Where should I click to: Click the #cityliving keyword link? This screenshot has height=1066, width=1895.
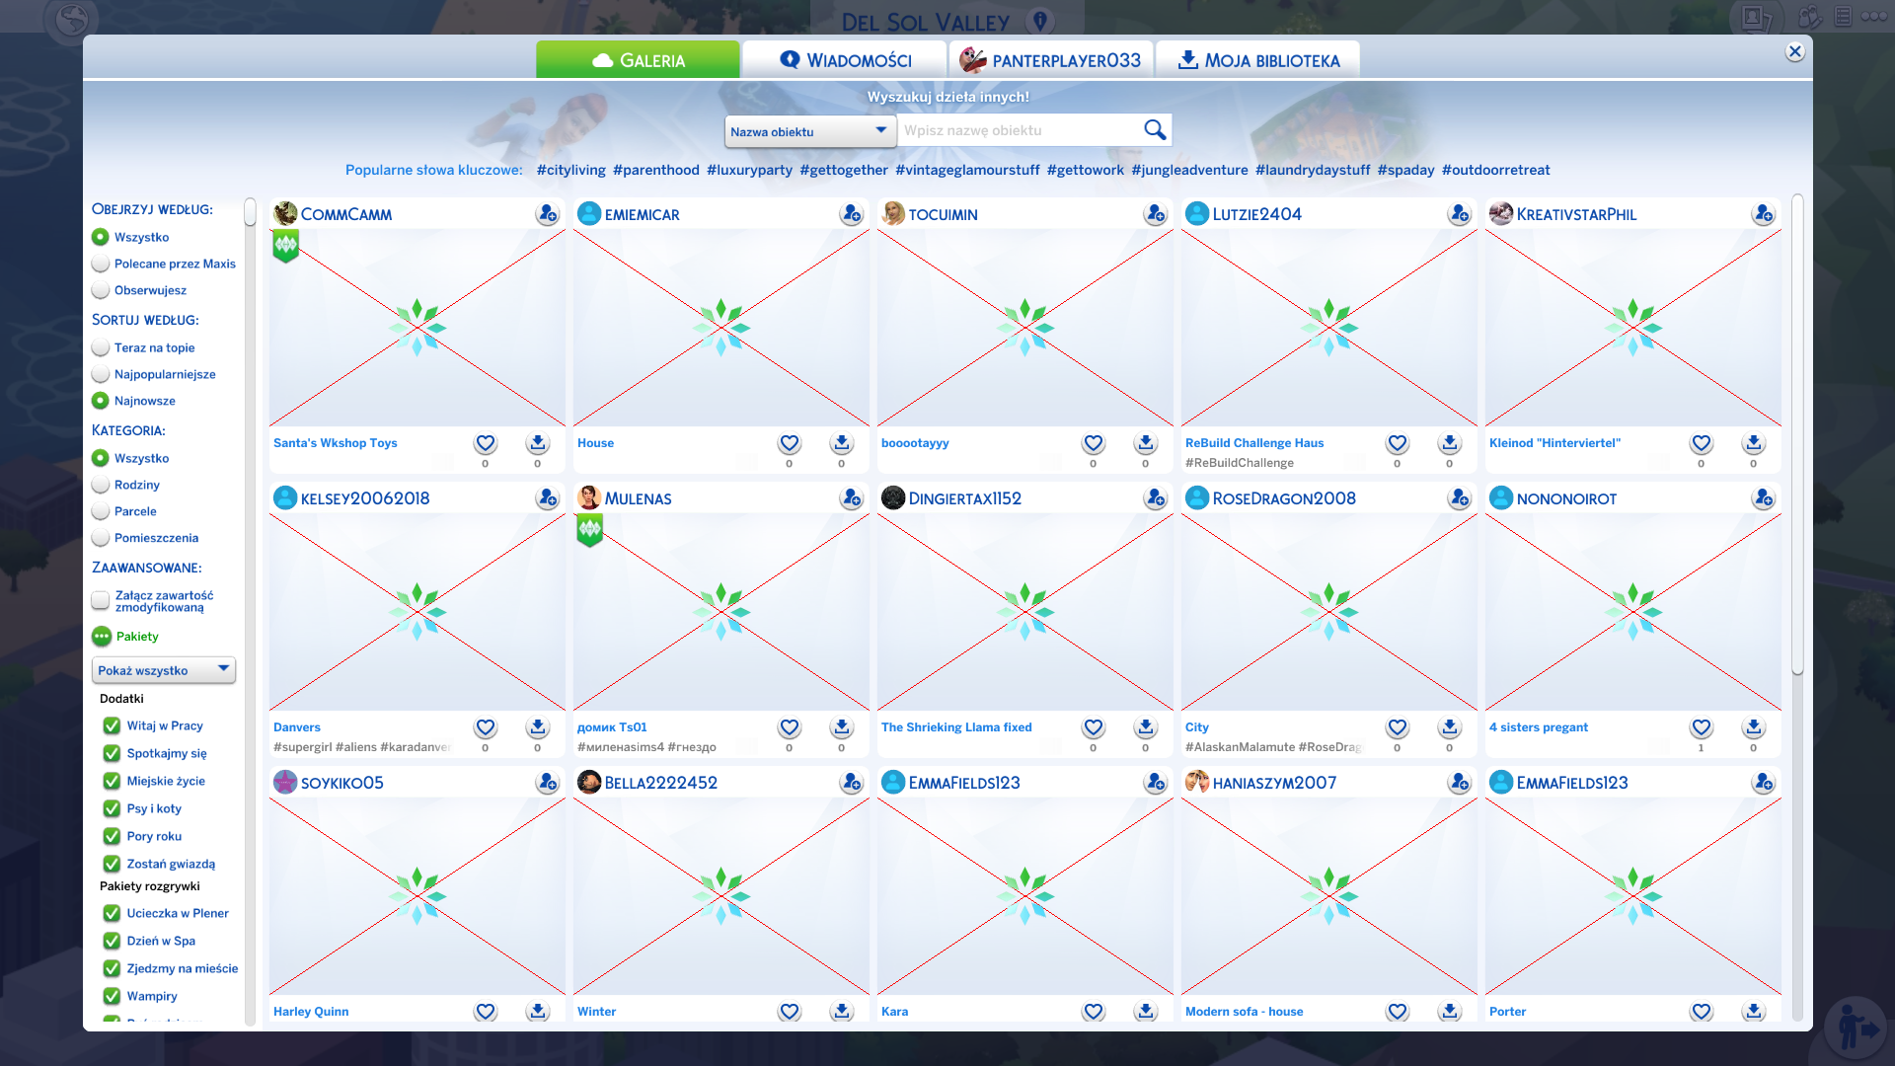(x=570, y=170)
